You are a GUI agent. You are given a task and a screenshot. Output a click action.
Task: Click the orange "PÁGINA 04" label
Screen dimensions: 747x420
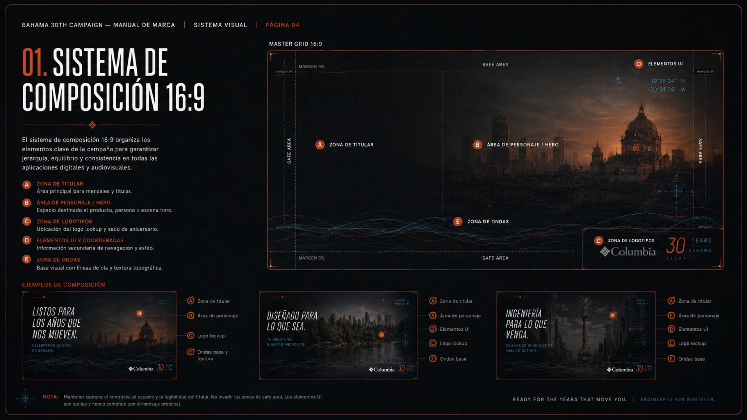click(282, 25)
